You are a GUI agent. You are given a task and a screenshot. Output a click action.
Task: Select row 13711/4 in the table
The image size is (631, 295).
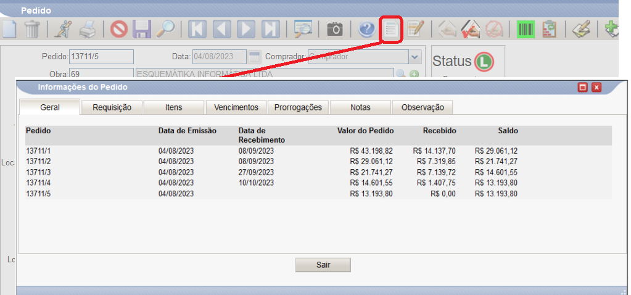coord(318,183)
